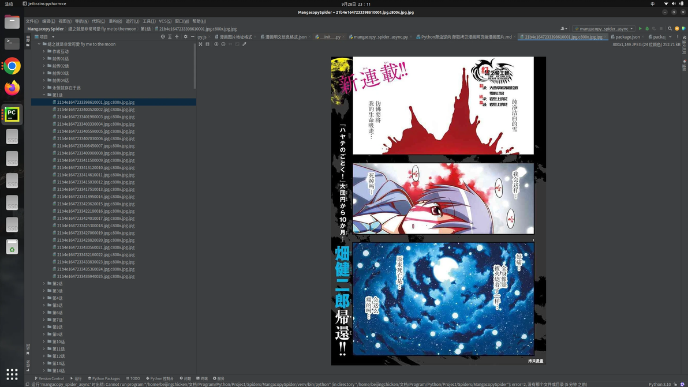
Task: Expand the 作者互动 folder
Action: [x=44, y=51]
